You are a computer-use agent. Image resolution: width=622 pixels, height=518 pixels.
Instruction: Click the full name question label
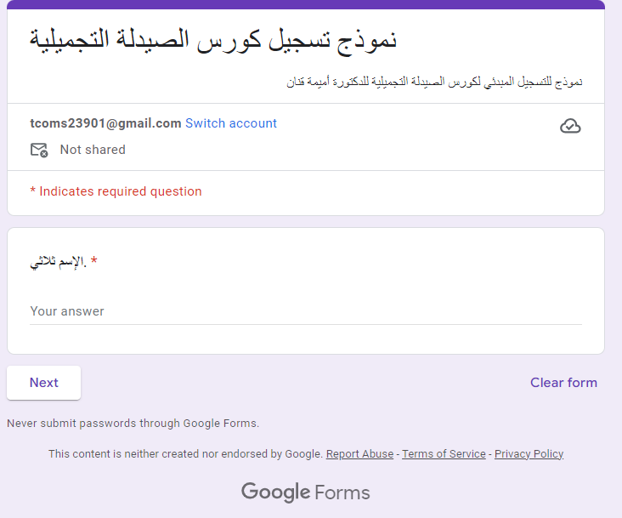pyautogui.click(x=59, y=262)
